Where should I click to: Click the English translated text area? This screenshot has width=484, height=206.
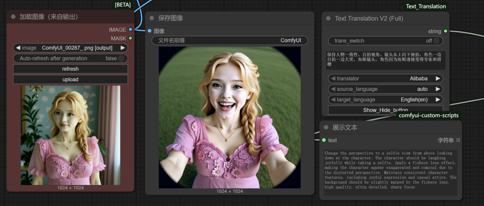tap(390, 172)
